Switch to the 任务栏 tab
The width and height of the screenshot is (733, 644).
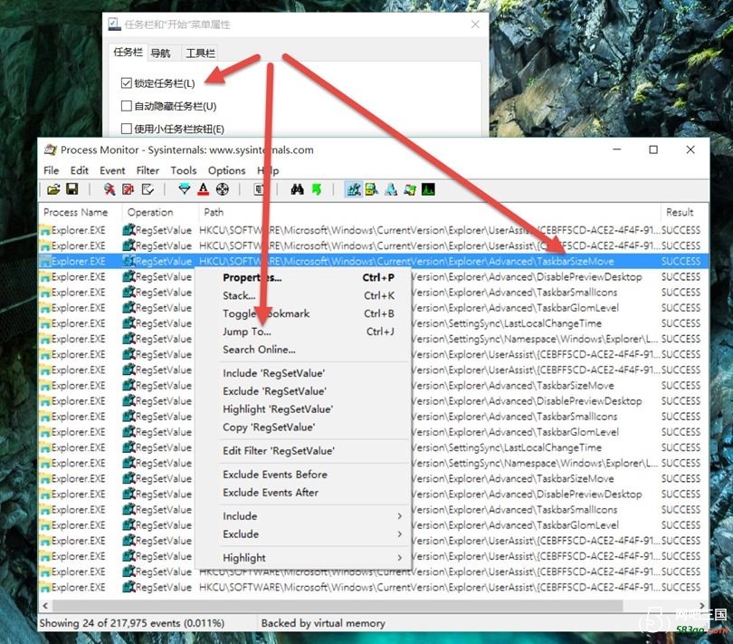[x=129, y=53]
